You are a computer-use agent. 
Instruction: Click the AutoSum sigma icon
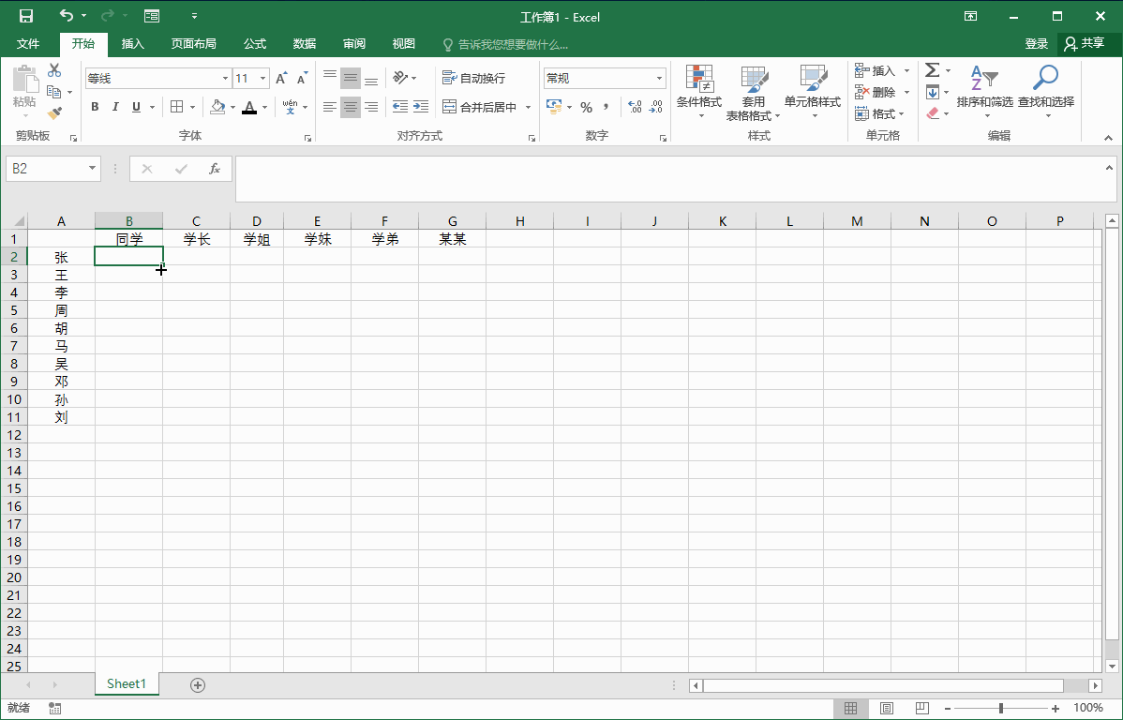(933, 70)
